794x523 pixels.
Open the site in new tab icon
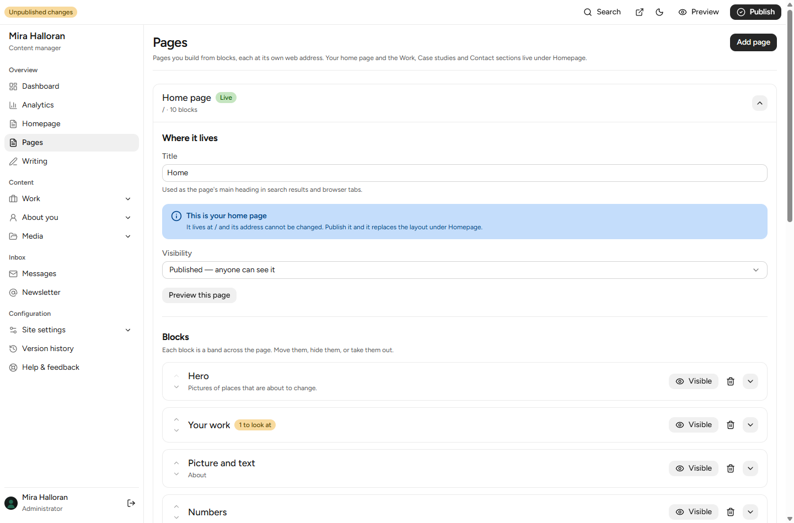(x=640, y=12)
